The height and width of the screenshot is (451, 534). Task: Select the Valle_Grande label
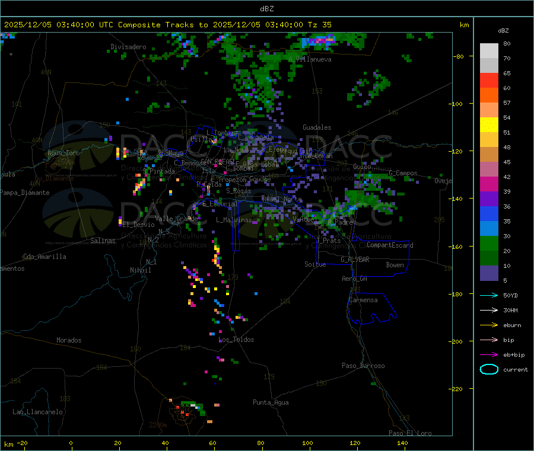click(176, 218)
